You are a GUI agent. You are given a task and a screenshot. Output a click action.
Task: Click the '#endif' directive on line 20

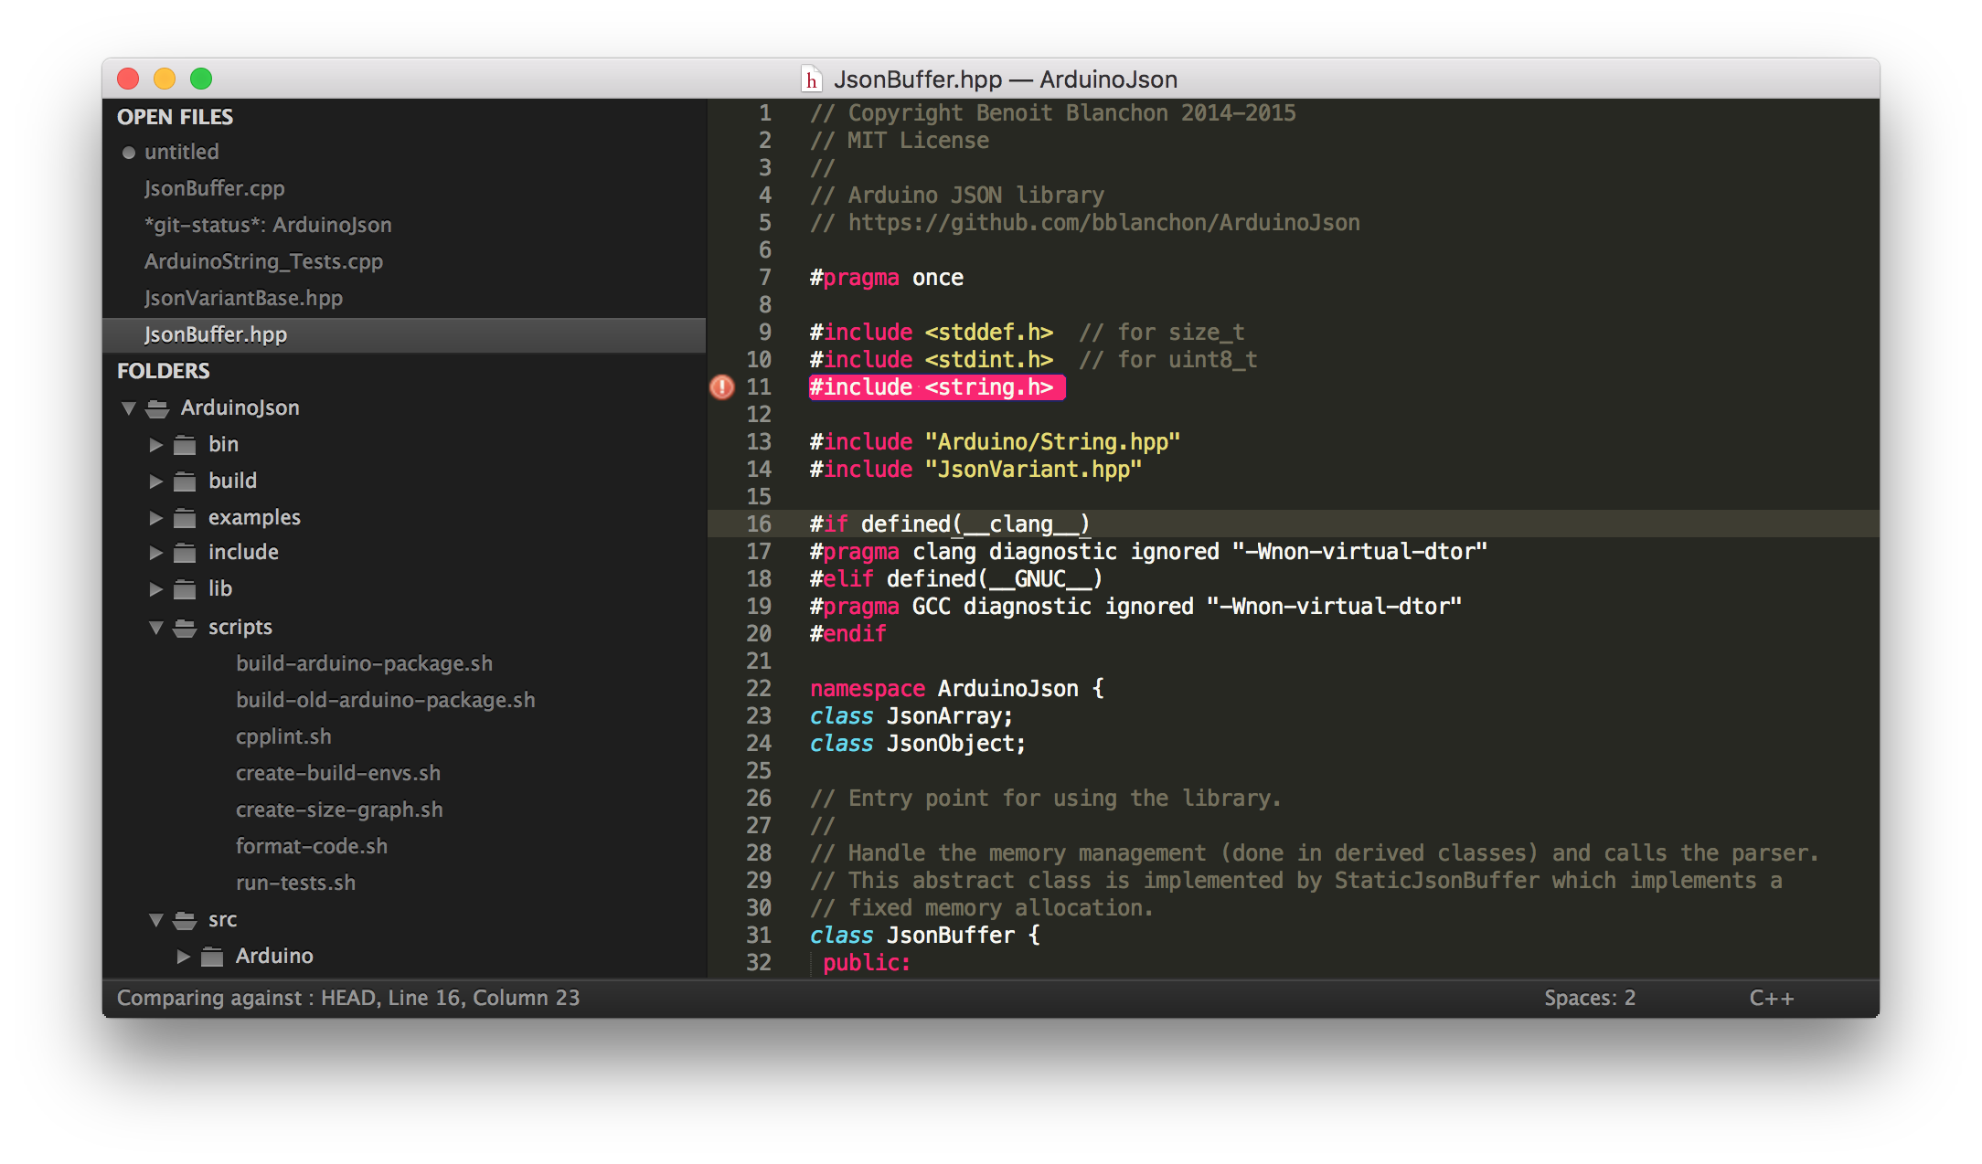(x=847, y=634)
